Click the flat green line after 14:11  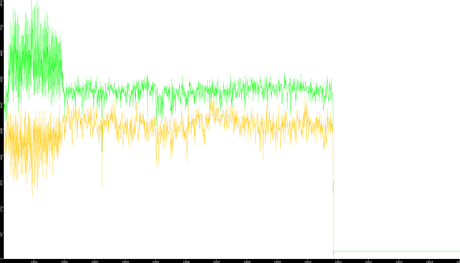pyautogui.click(x=395, y=251)
